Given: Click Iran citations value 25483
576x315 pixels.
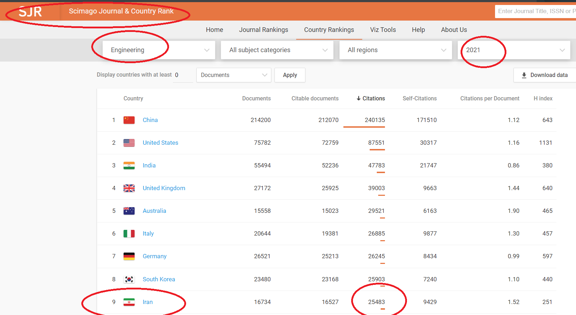Looking at the screenshot, I should coord(376,302).
